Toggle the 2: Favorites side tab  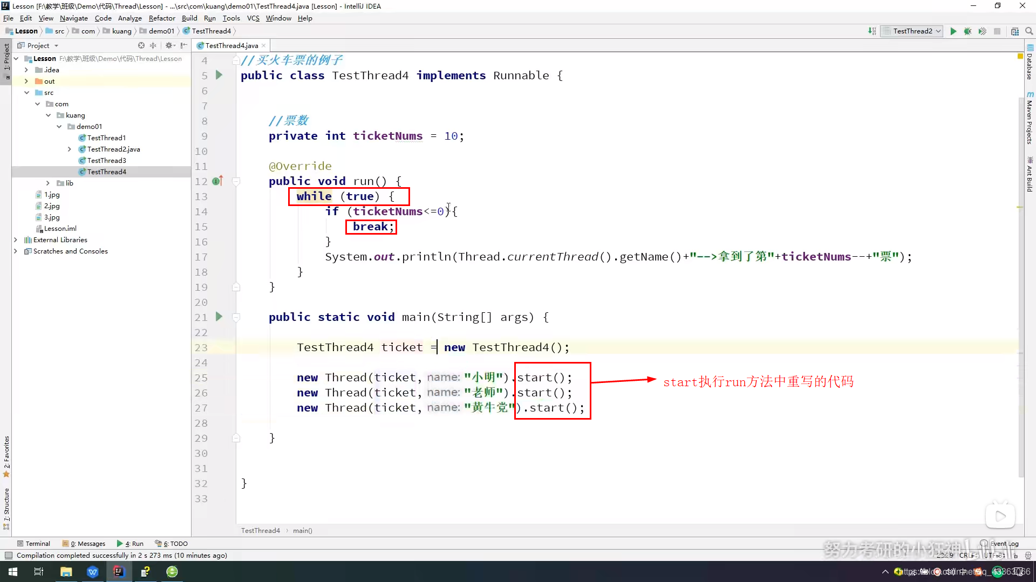[x=6, y=456]
